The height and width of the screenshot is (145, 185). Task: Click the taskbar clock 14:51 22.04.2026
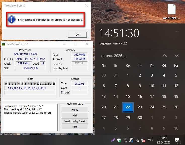163,140
